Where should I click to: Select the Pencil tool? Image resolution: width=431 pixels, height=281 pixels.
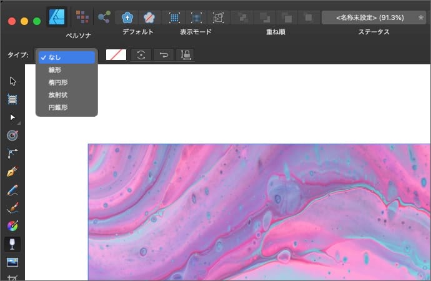click(x=12, y=190)
